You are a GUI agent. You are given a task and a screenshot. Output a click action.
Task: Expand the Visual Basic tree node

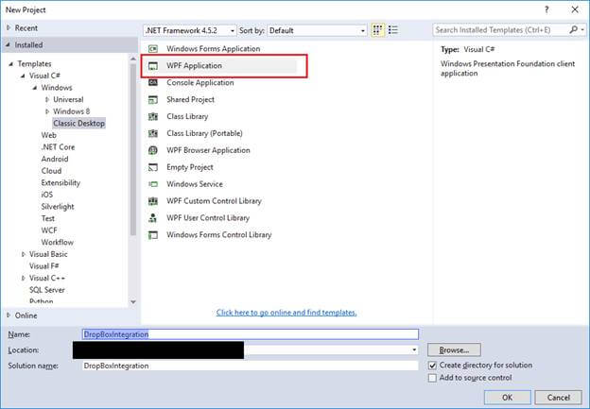24,254
